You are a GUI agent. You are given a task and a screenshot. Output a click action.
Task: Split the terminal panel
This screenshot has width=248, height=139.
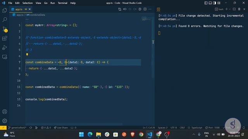pyautogui.click(x=234, y=9)
